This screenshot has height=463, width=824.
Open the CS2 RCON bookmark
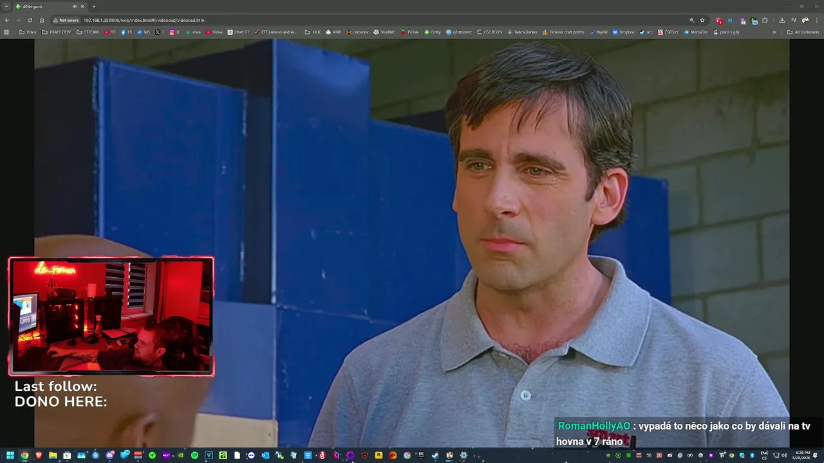489,32
